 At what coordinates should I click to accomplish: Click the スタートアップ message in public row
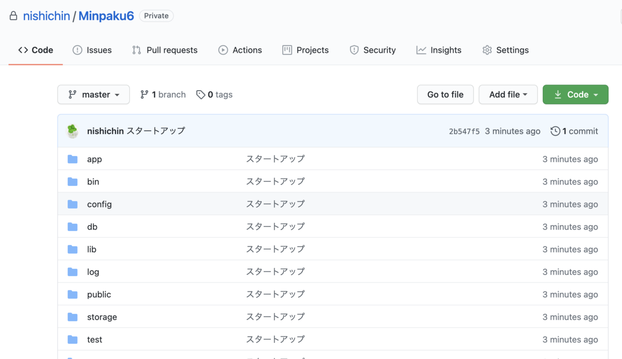[x=275, y=294]
